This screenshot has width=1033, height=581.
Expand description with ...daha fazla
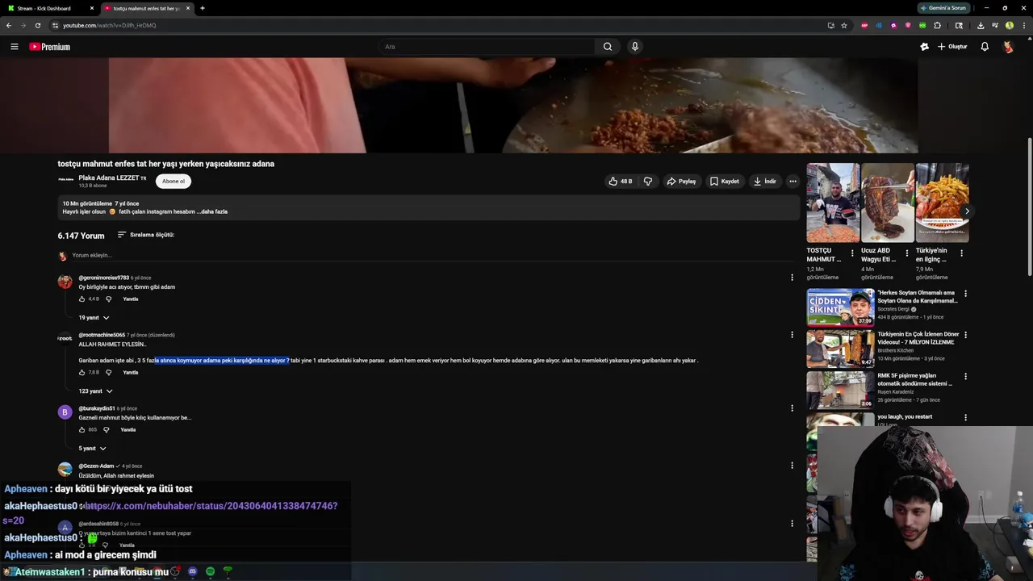click(214, 211)
